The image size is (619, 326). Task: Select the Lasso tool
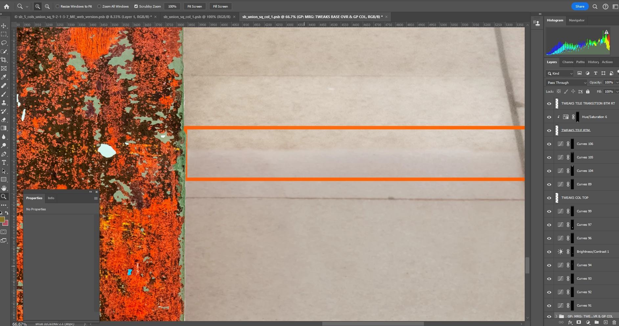(x=4, y=43)
